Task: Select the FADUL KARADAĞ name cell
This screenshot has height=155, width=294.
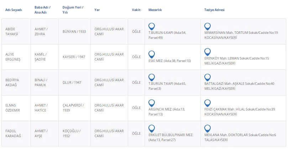Action: 14,134
